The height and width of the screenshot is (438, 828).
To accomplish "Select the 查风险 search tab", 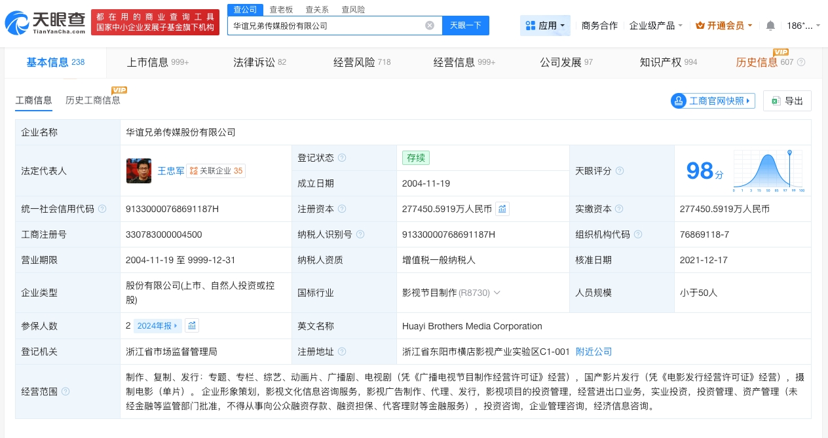I will (x=353, y=9).
